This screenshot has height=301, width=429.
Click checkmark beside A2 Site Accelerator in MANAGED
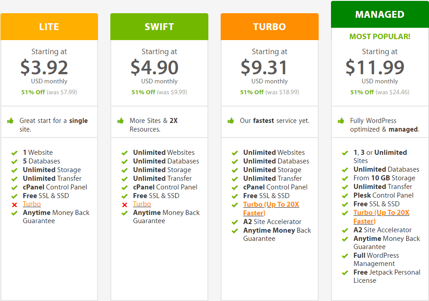[345, 230]
